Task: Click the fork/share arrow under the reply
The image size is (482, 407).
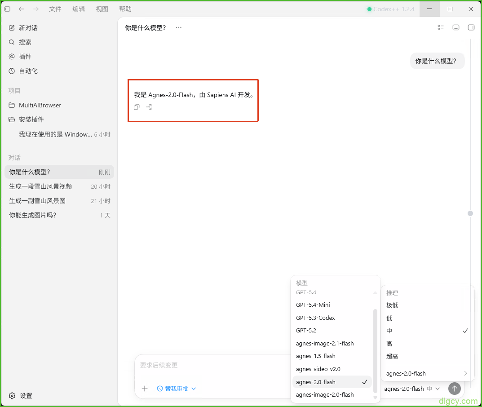Action: pos(149,107)
